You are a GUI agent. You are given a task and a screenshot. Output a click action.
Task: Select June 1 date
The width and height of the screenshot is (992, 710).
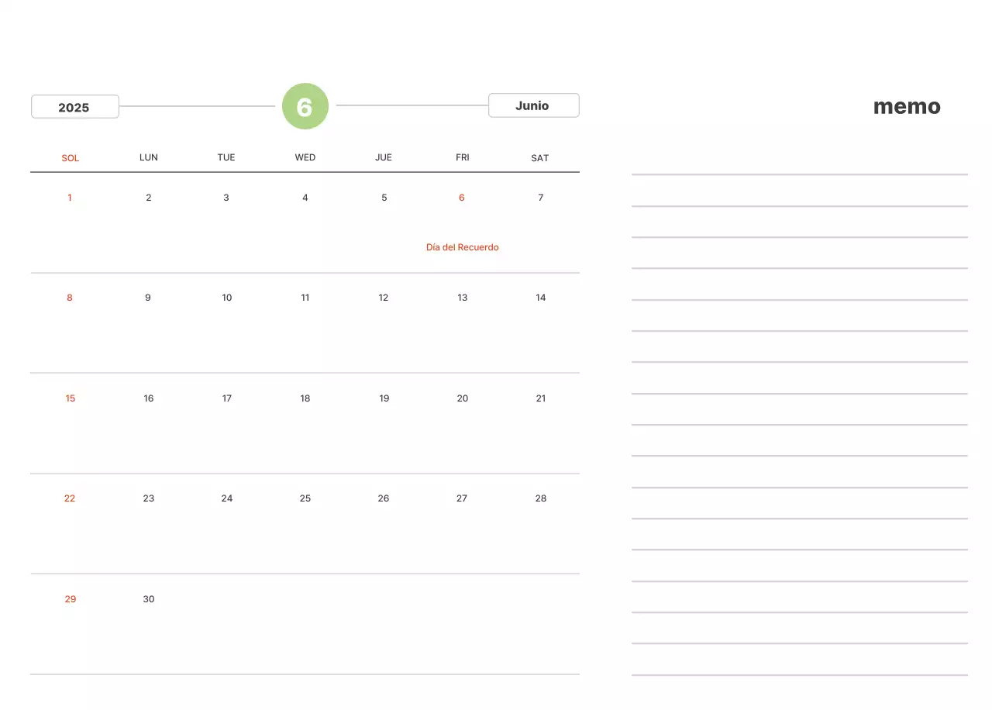70,198
